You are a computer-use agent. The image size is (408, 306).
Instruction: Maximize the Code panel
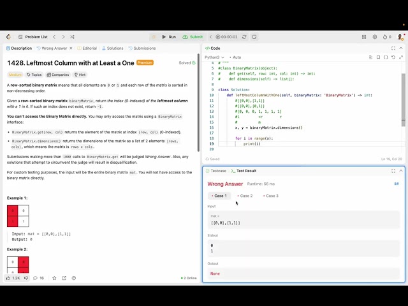[393, 48]
